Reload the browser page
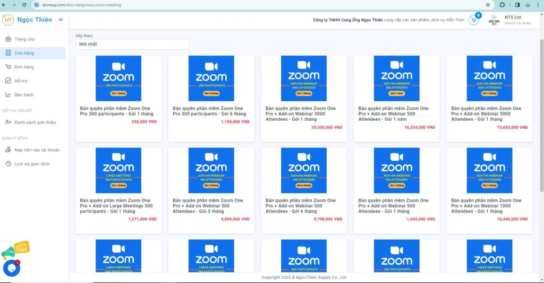The image size is (544, 283). (24, 5)
